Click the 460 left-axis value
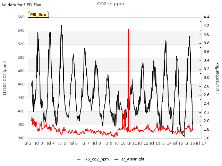 click(x=21, y=84)
